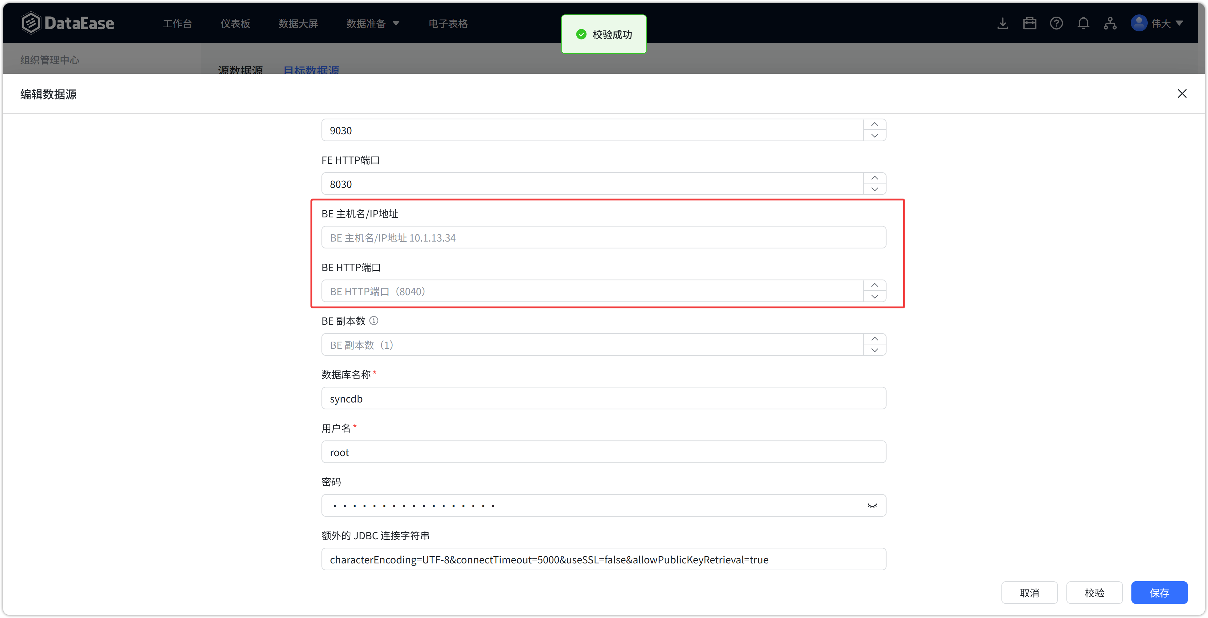The image size is (1208, 618).
Task: Expand the 数据准备 menu dropdown
Action: pos(396,24)
